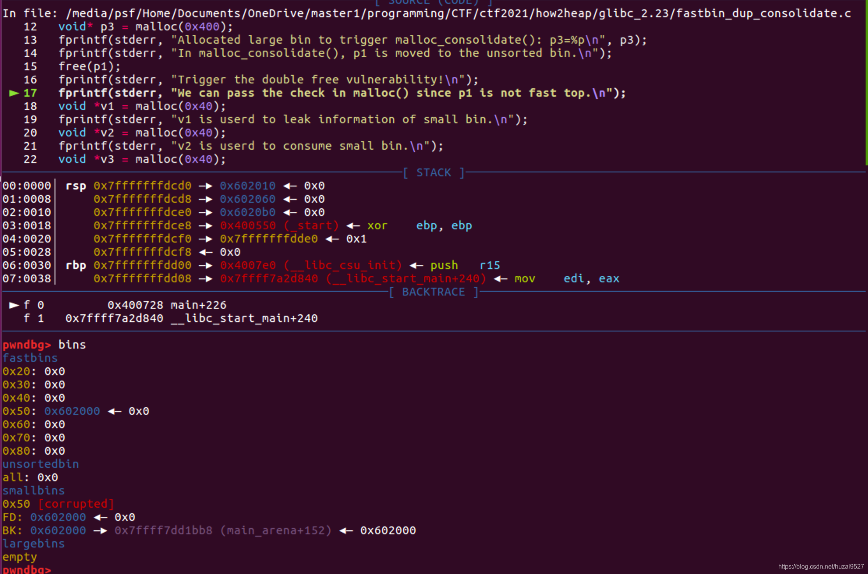Select stack offset 07:0038

[27, 279]
